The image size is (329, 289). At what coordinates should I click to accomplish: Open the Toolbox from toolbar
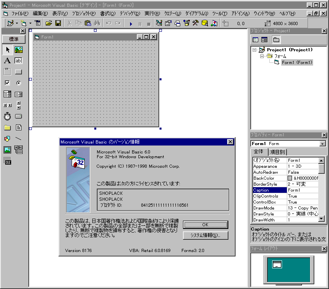[196, 23]
